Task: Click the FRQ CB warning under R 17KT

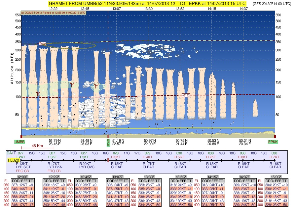Action: point(53,171)
